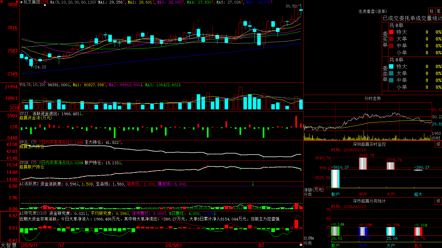
Task: Click the magenta triangle marker above the VOL label
Action: point(44,81)
